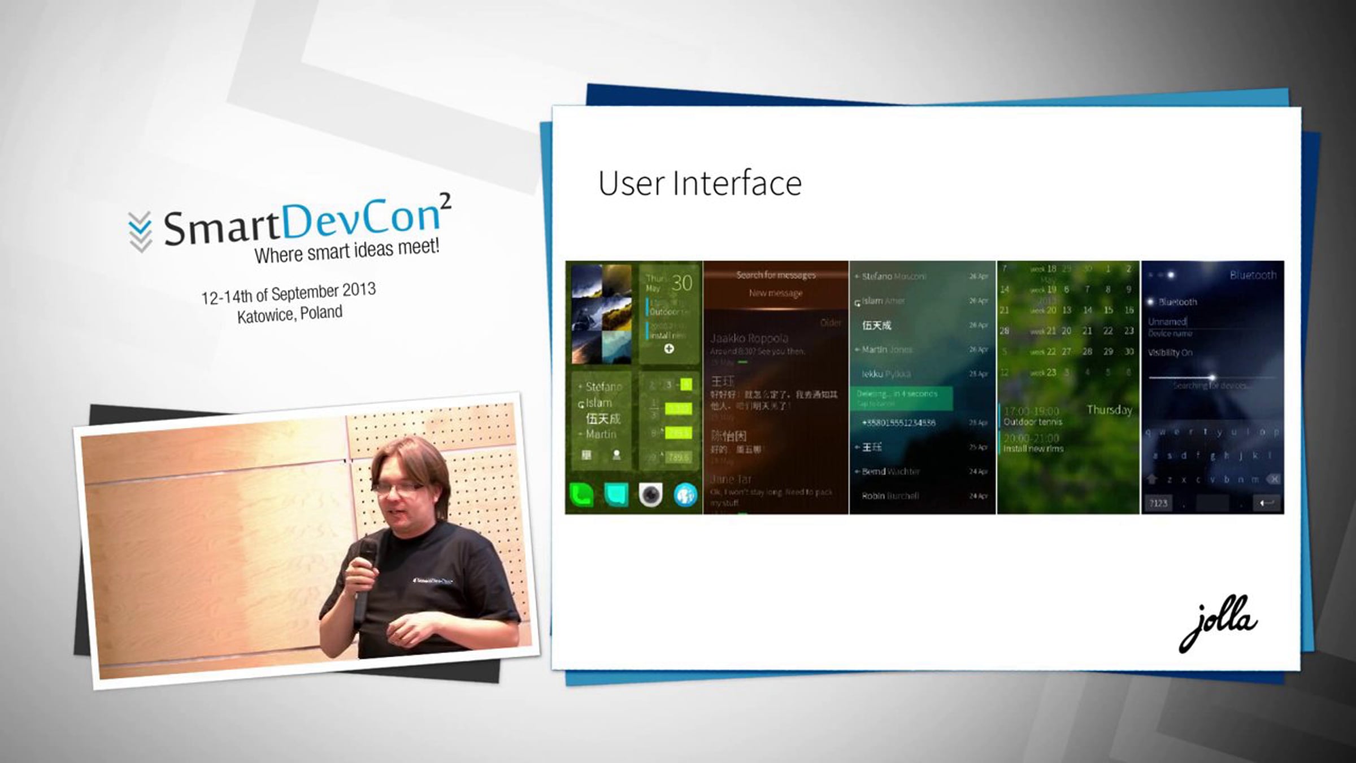The height and width of the screenshot is (763, 1356).
Task: Tap the green Phone app icon
Action: click(x=582, y=495)
